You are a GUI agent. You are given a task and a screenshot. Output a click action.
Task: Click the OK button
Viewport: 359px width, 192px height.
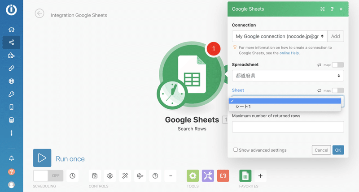coord(338,150)
